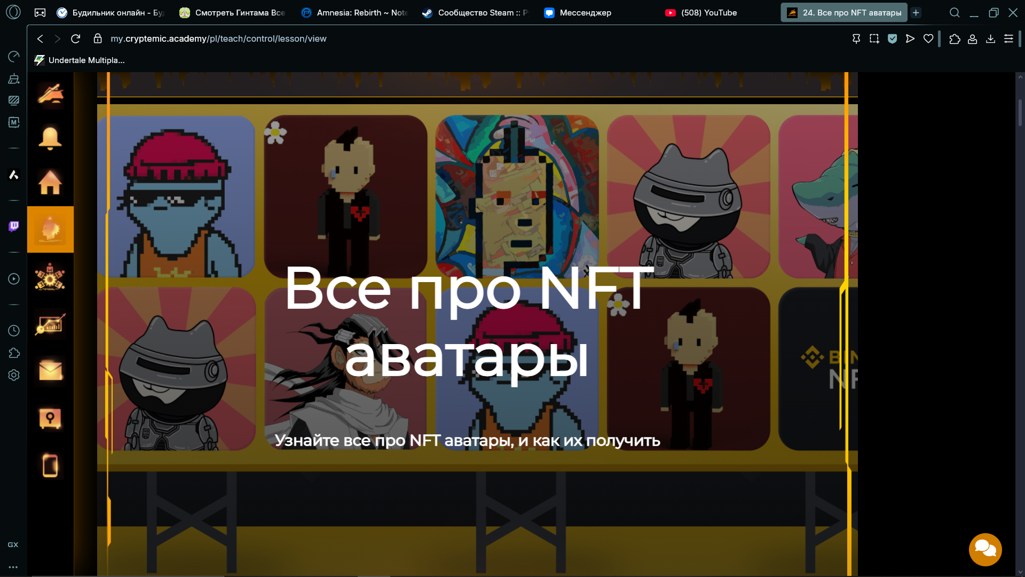Open the player sidebar icon

[14, 279]
